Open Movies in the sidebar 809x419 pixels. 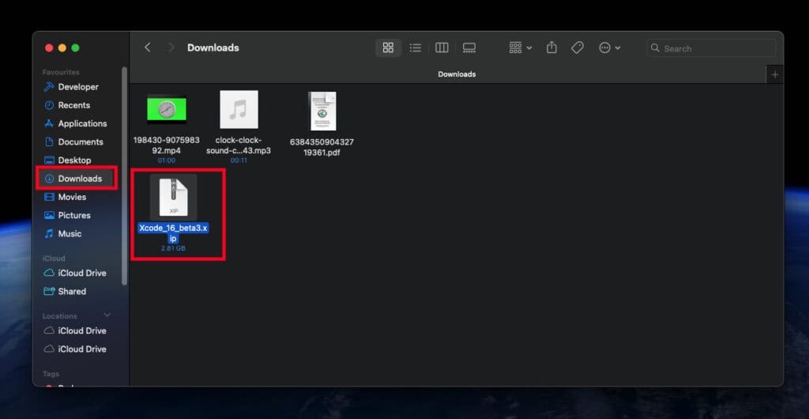coord(72,197)
